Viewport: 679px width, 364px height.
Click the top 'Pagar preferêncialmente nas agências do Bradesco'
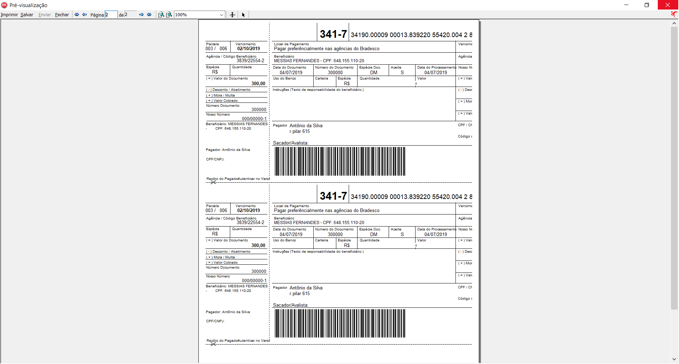point(326,49)
